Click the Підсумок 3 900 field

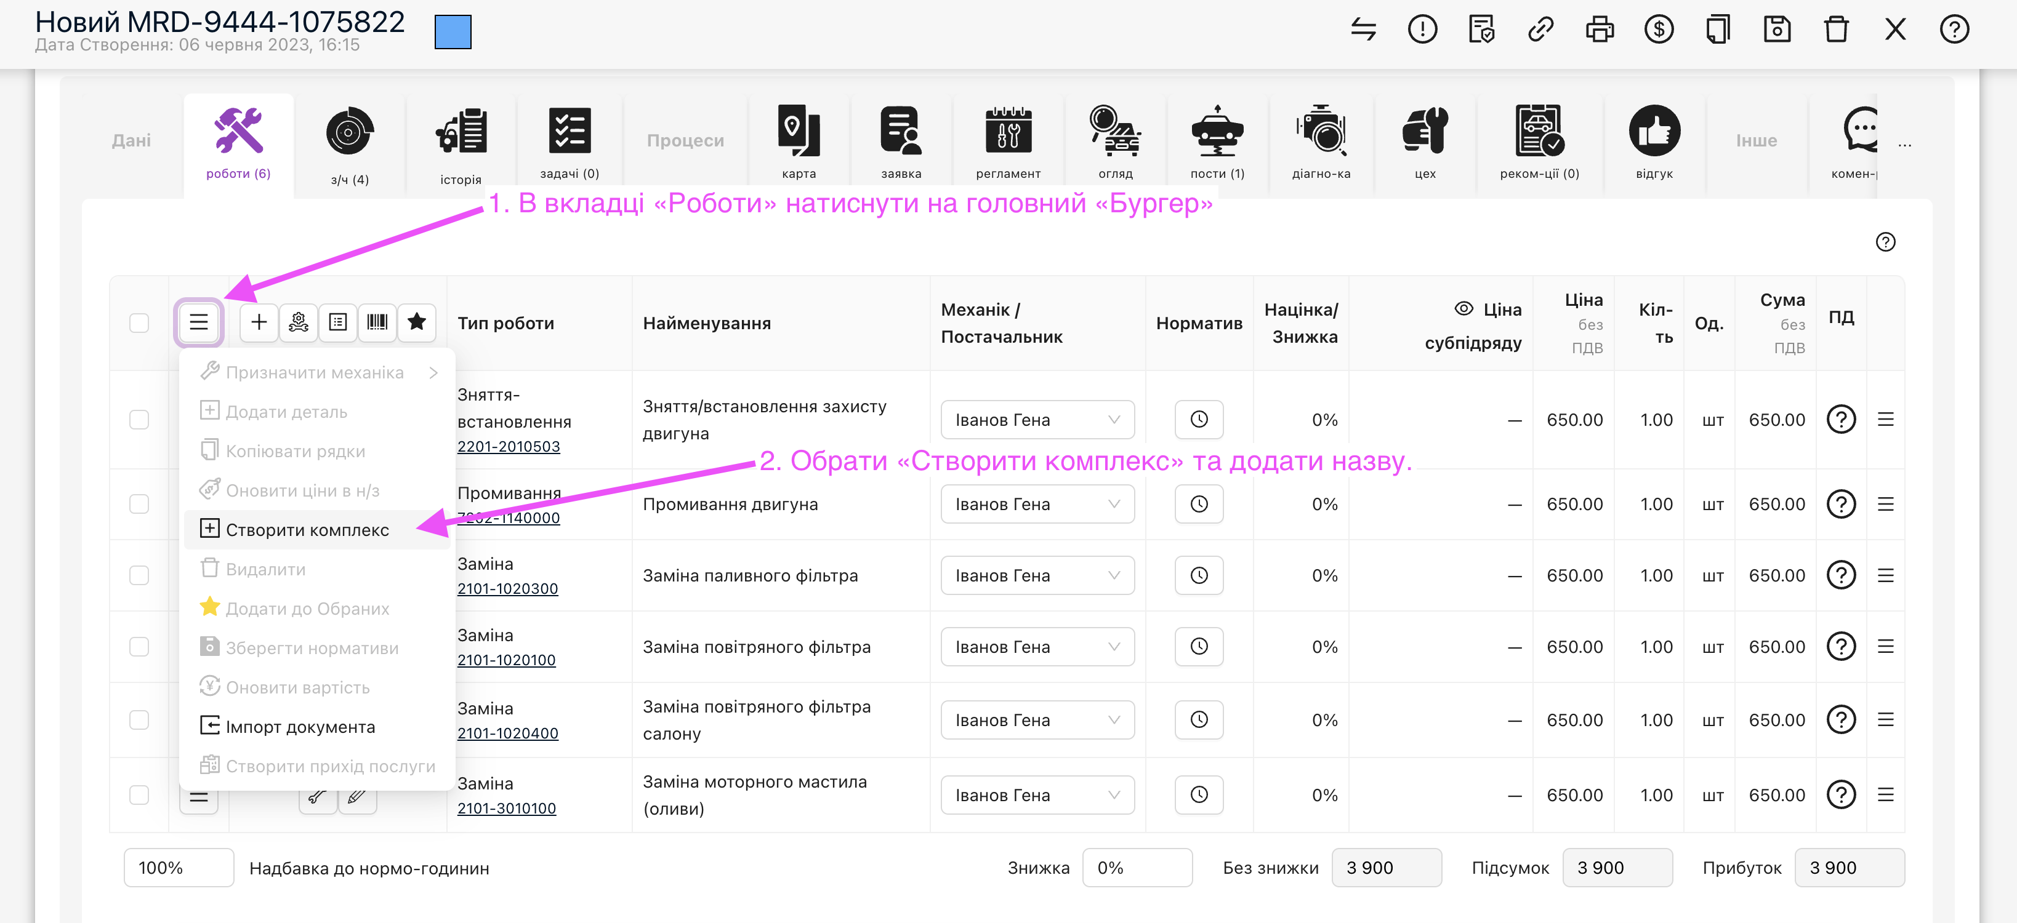pyautogui.click(x=1617, y=868)
